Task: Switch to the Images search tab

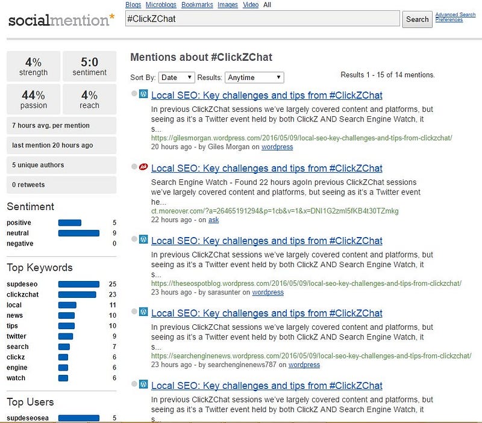Action: (x=228, y=5)
